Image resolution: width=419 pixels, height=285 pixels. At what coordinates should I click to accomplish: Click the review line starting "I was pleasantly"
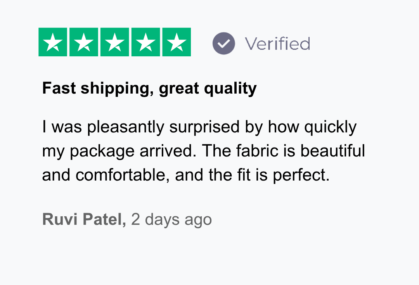coord(199,127)
